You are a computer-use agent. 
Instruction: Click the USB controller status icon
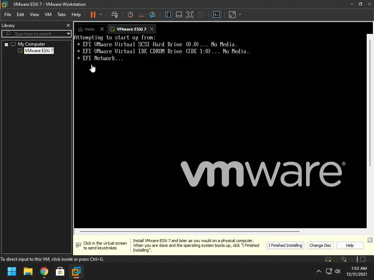click(351, 259)
